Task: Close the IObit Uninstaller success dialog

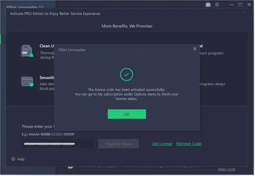Action: (x=195, y=49)
